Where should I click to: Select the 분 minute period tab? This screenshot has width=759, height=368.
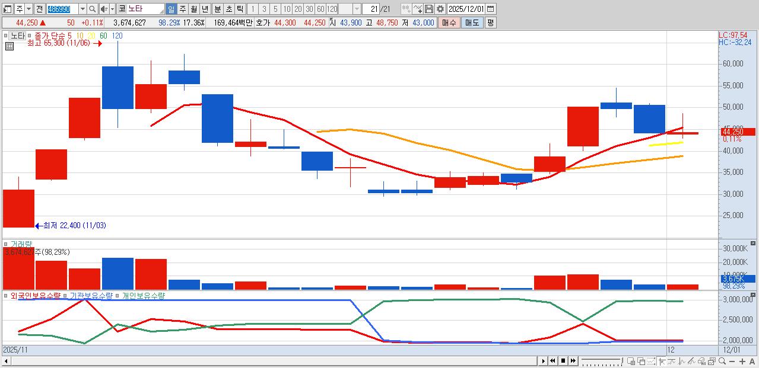tap(217, 9)
